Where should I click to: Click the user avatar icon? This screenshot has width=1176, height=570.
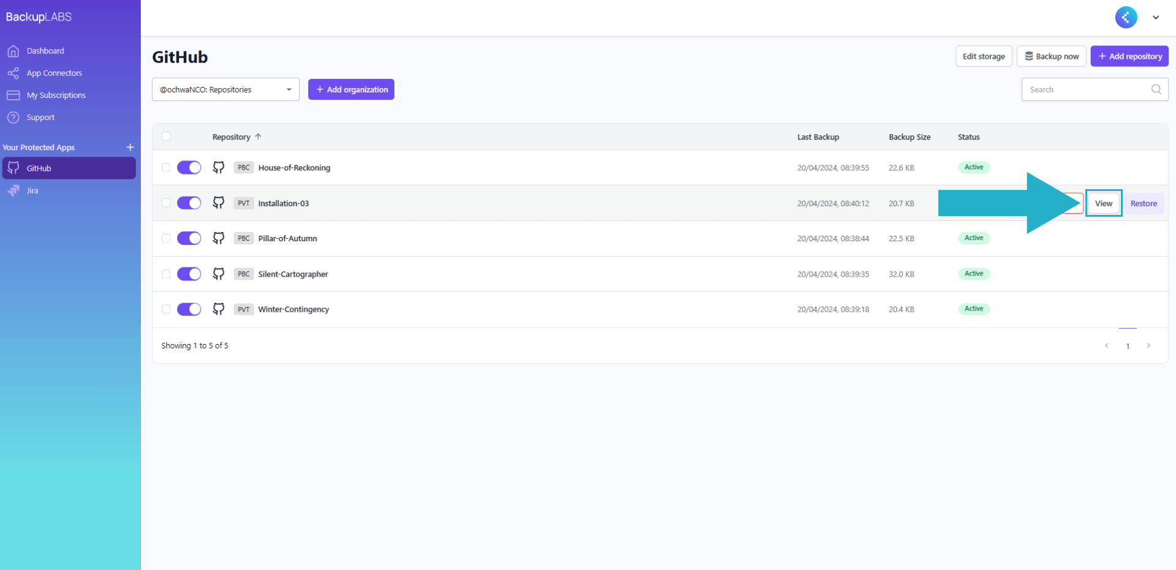1126,17
